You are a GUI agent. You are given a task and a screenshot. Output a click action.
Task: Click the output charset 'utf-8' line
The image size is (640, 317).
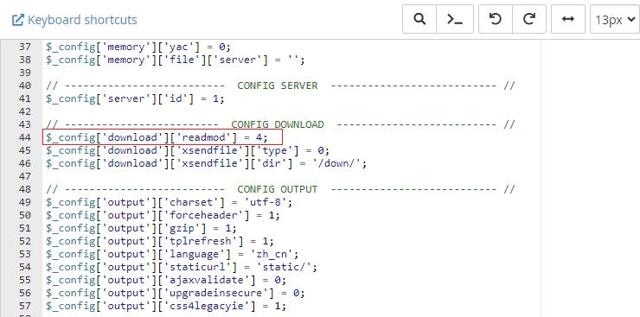click(169, 202)
